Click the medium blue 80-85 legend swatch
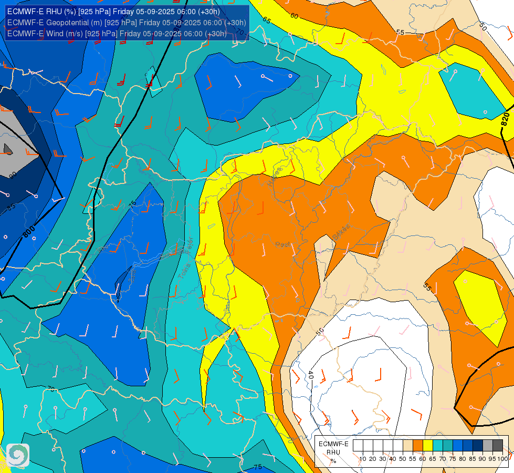Image resolution: width=514 pixels, height=473 pixels. [x=468, y=446]
